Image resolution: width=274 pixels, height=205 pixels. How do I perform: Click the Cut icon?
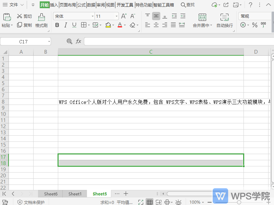click(24, 16)
